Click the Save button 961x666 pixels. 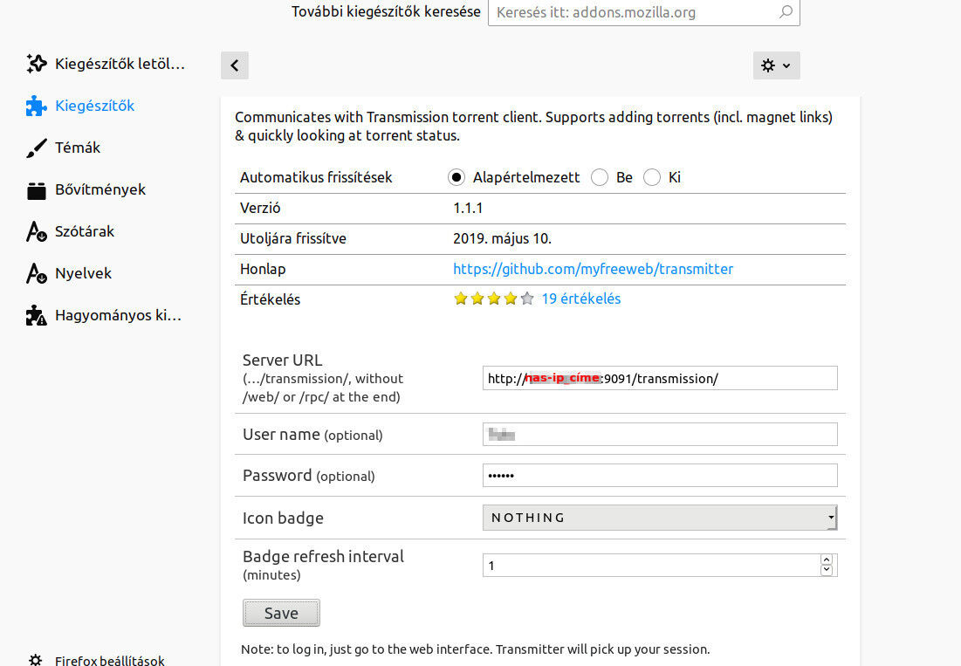[x=281, y=614]
